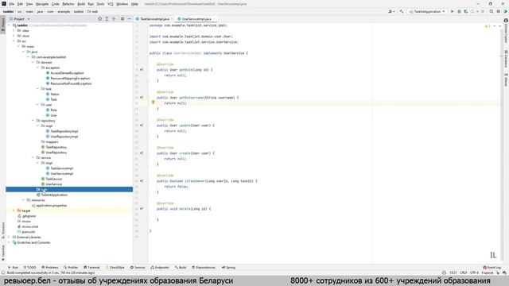Screen dimensions: 509x286
Task: Select ResourceNotFoundException in project tree
Action: 71,83
